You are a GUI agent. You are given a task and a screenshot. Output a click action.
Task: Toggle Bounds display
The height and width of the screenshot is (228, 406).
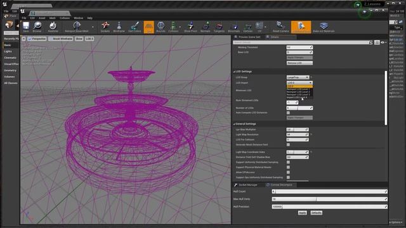point(160,27)
